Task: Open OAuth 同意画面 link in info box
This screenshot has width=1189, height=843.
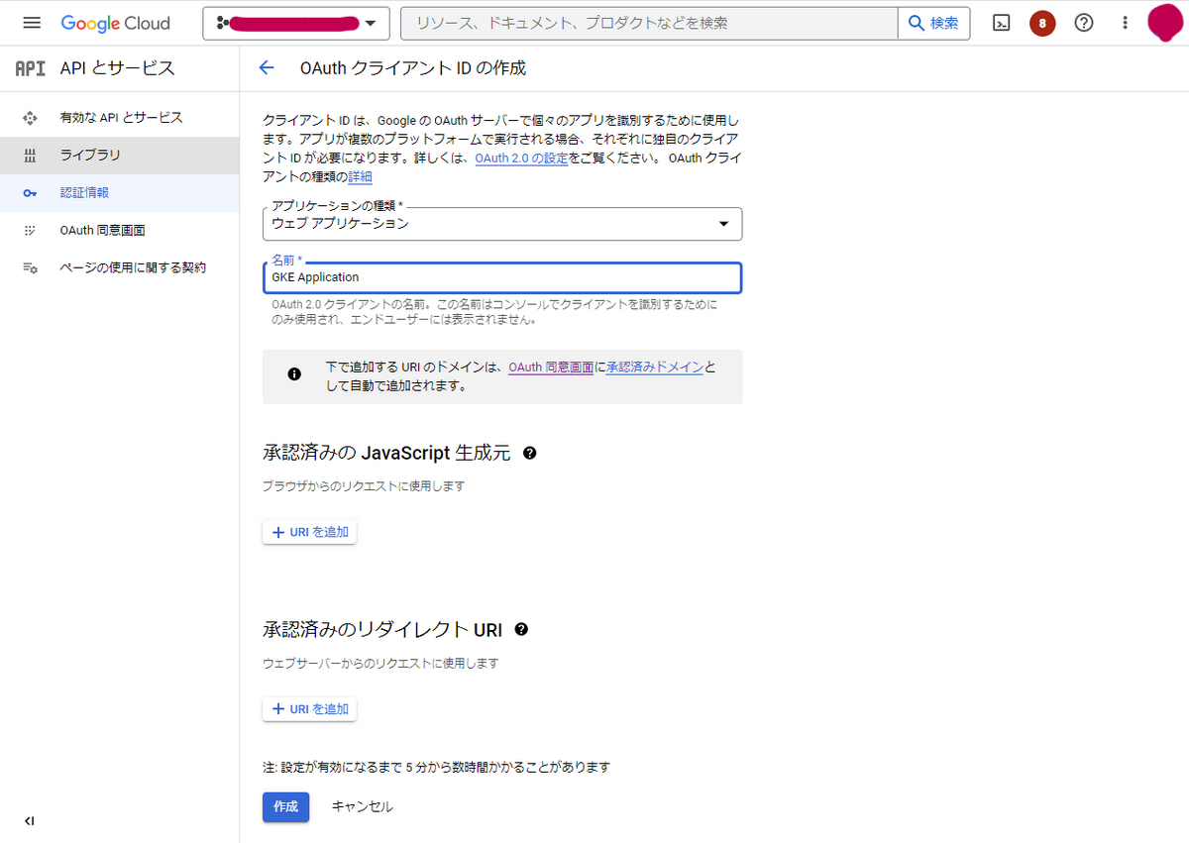Action: click(x=551, y=367)
